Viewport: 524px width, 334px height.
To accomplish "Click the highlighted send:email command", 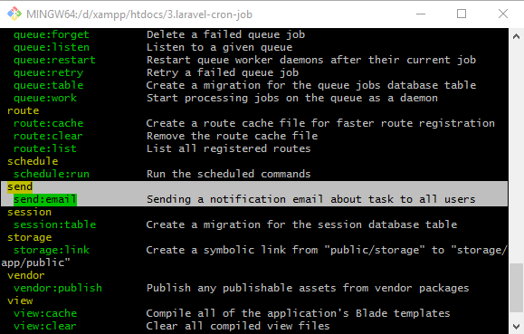I will click(x=45, y=200).
